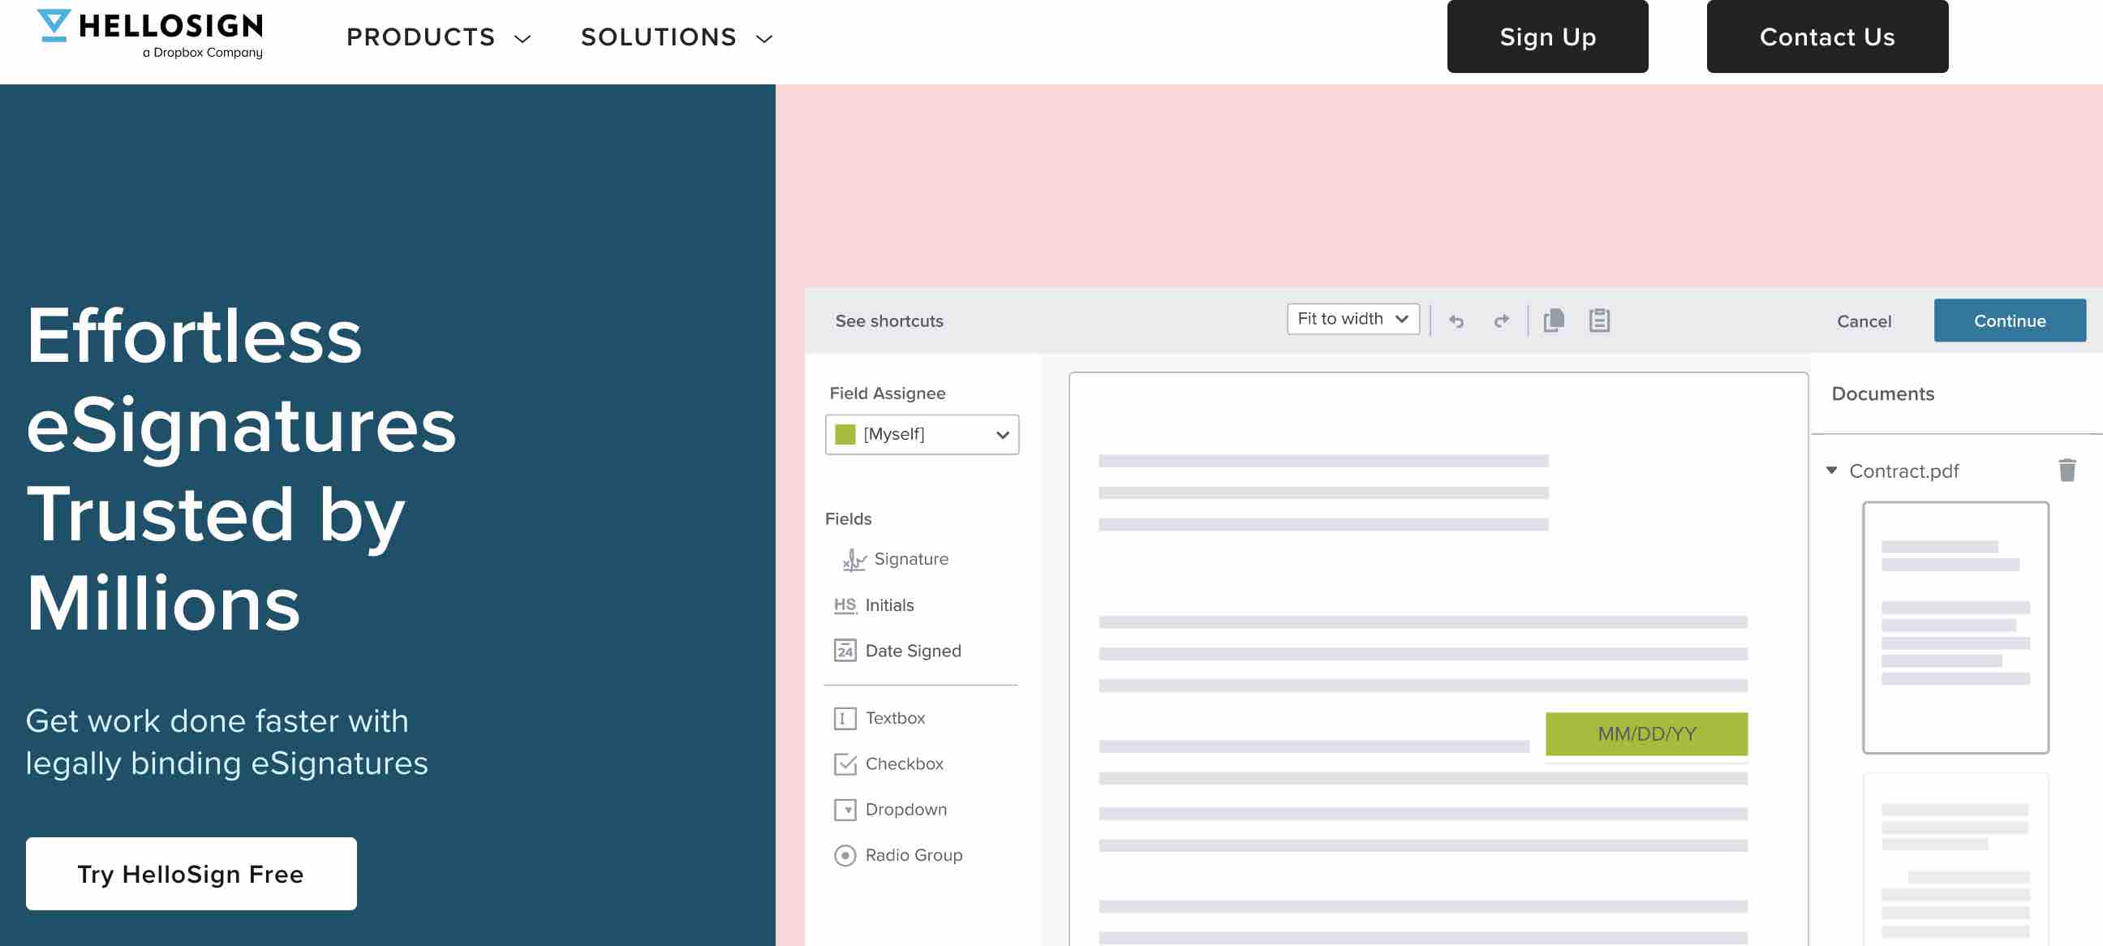Open the PRODUCTS menu
Image resolution: width=2103 pixels, height=946 pixels.
click(438, 37)
